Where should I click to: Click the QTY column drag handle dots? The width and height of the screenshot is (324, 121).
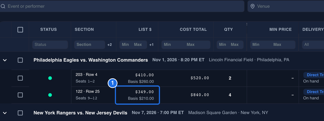point(247,24)
